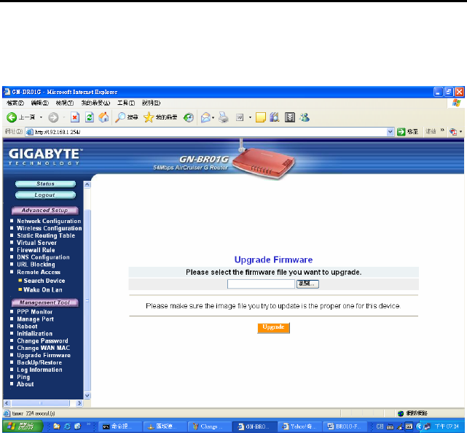Open the Search magnifier toolbar icon
The width and height of the screenshot is (467, 433).
point(120,117)
